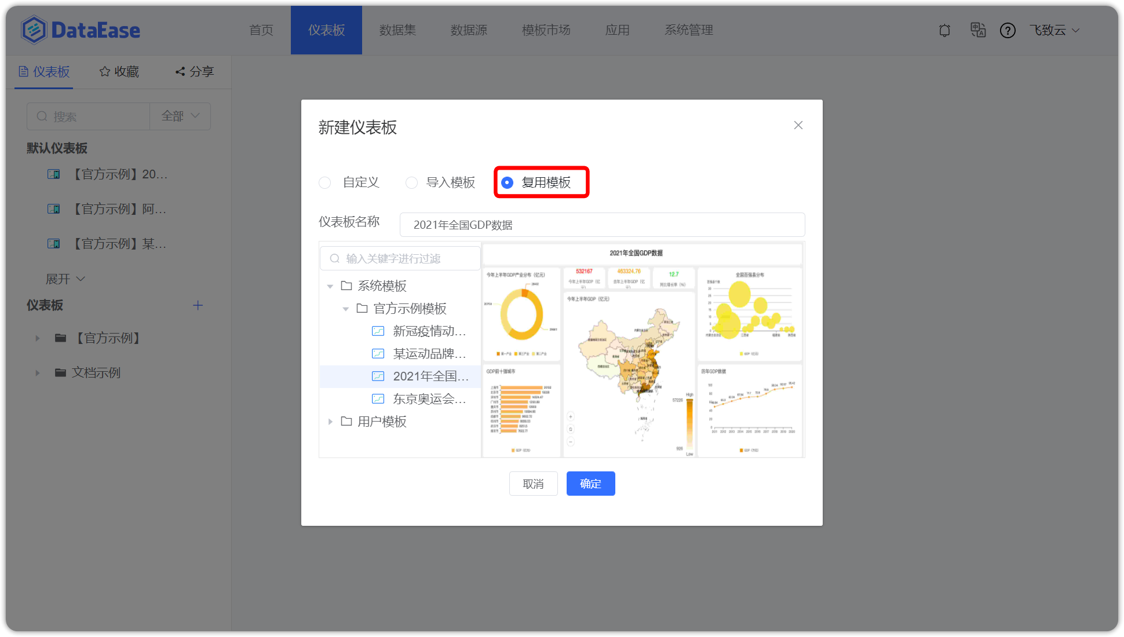The height and width of the screenshot is (637, 1124).
Task: Click the map High-Low color legend slider
Action: 689,424
